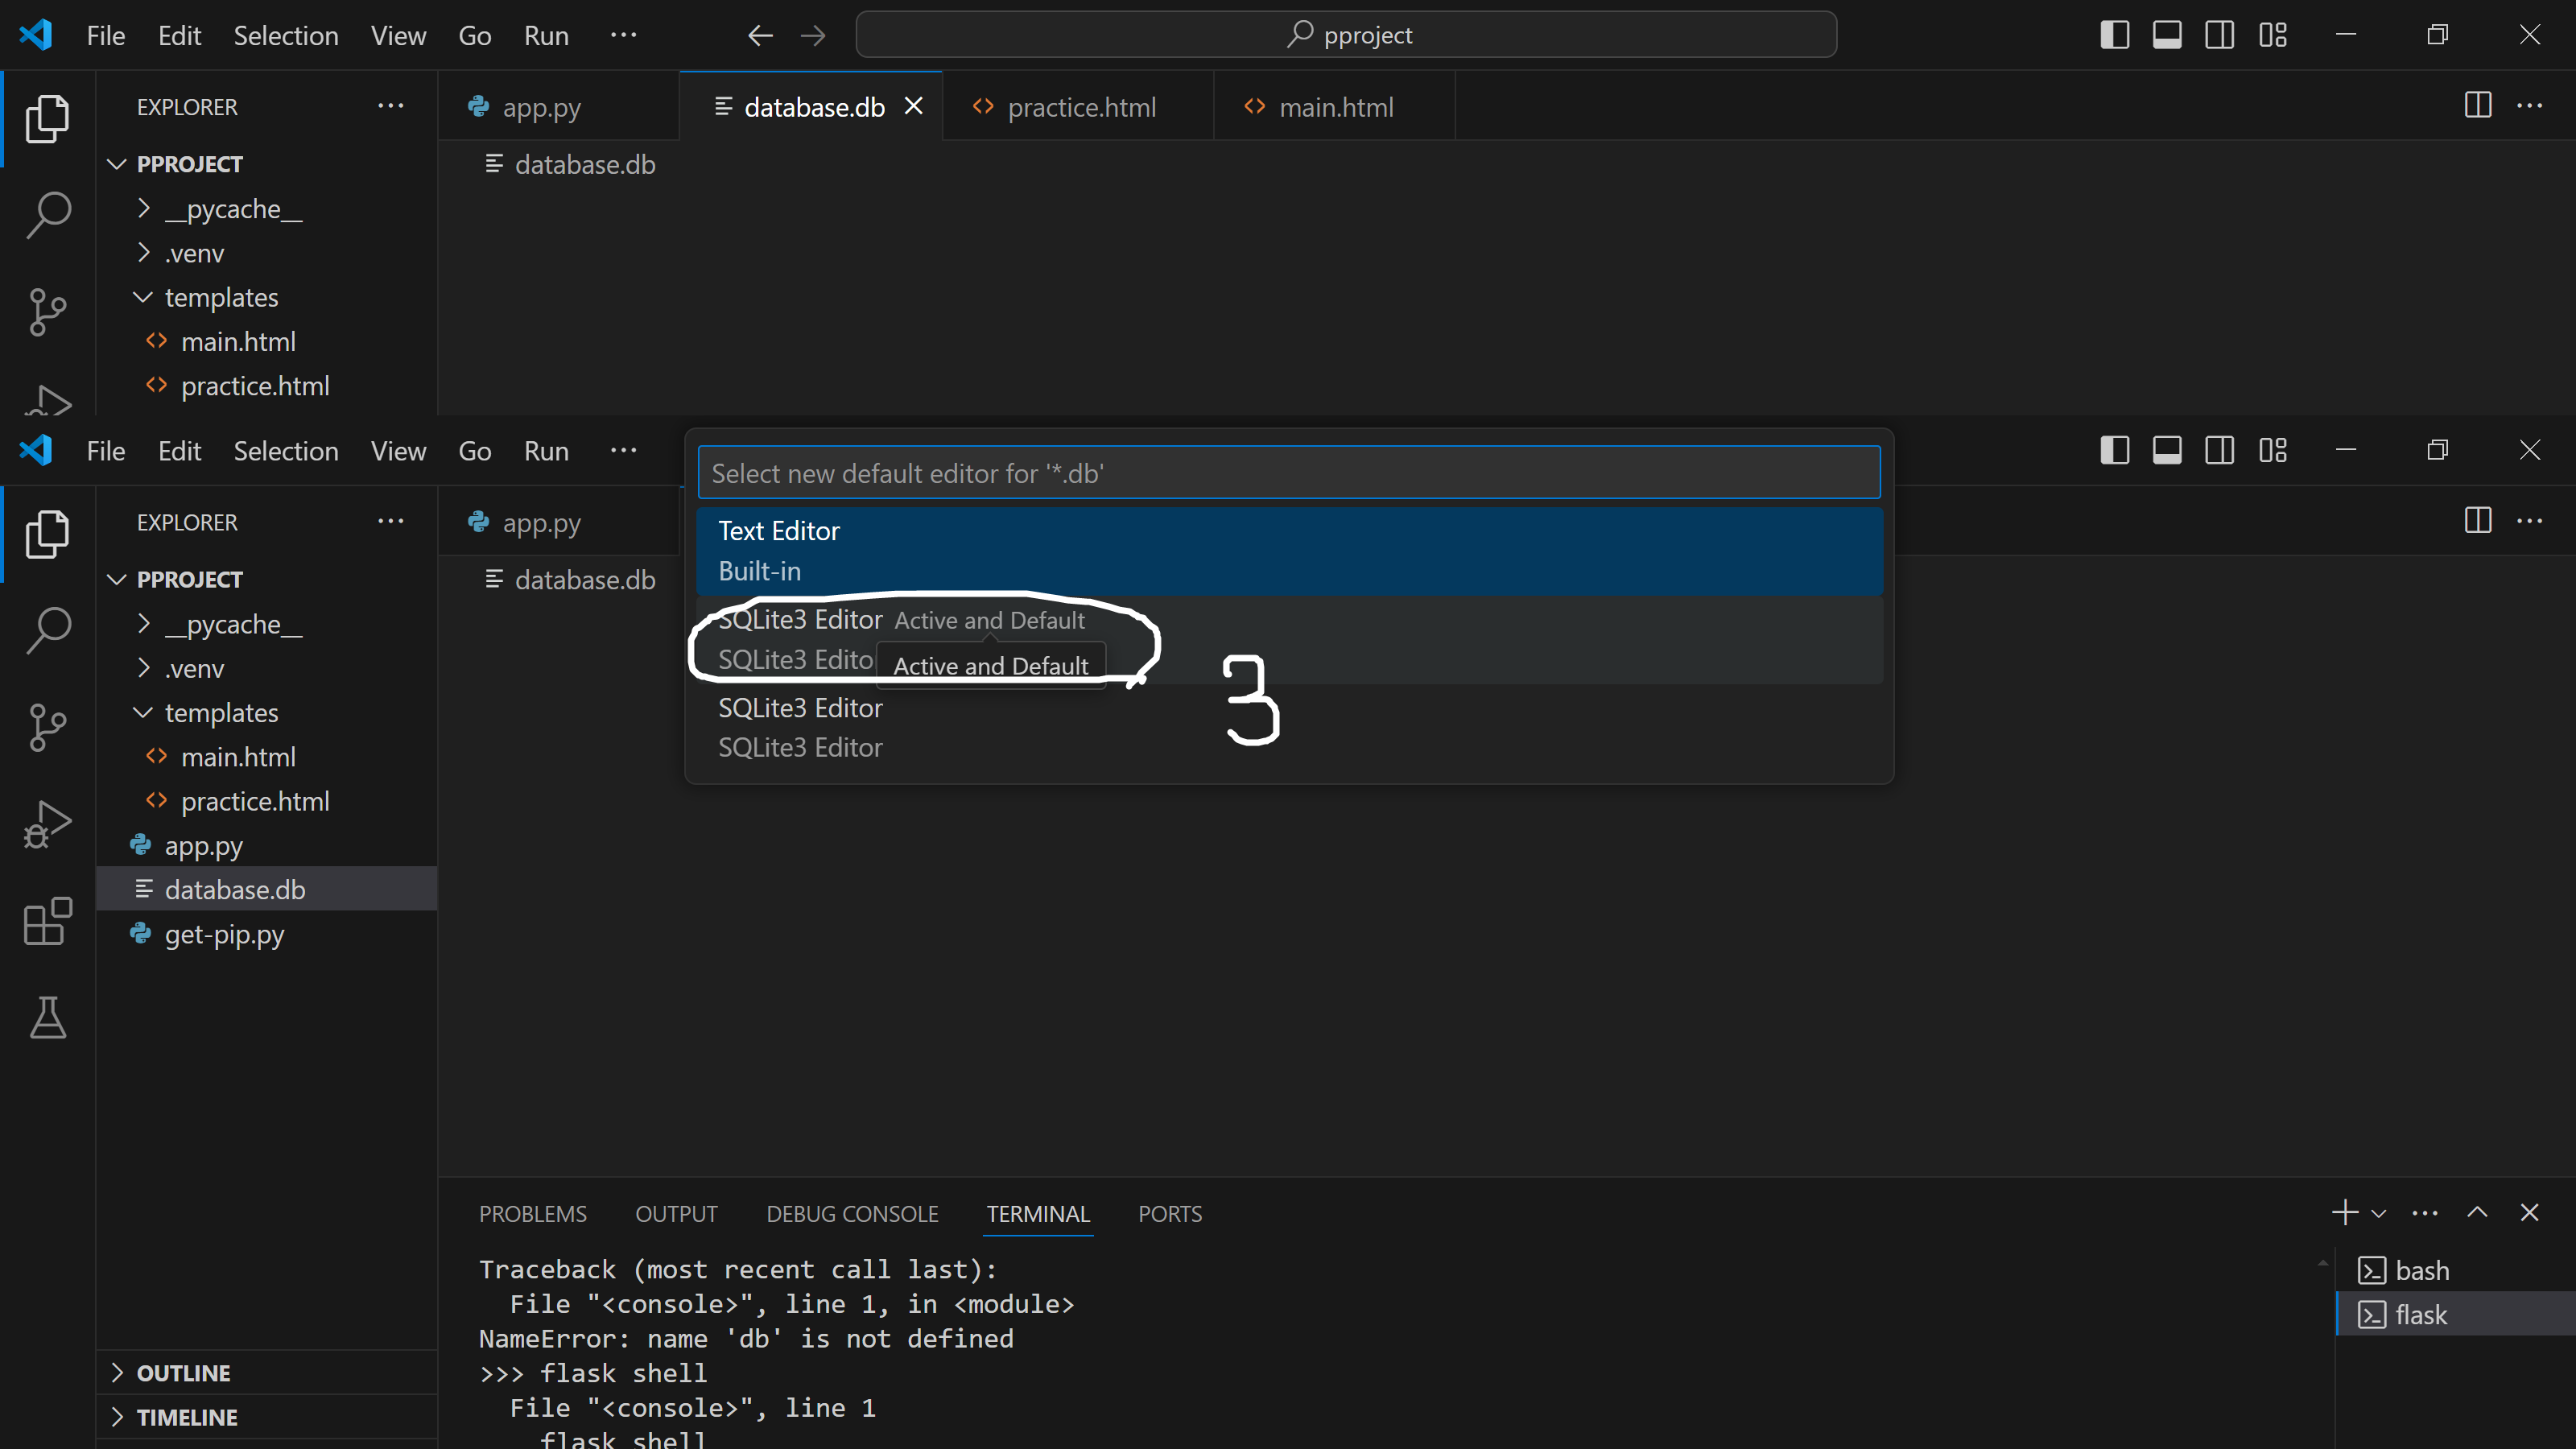Click the VS Code logo in the upper window
This screenshot has height=1449, width=2576.
pos(36,35)
